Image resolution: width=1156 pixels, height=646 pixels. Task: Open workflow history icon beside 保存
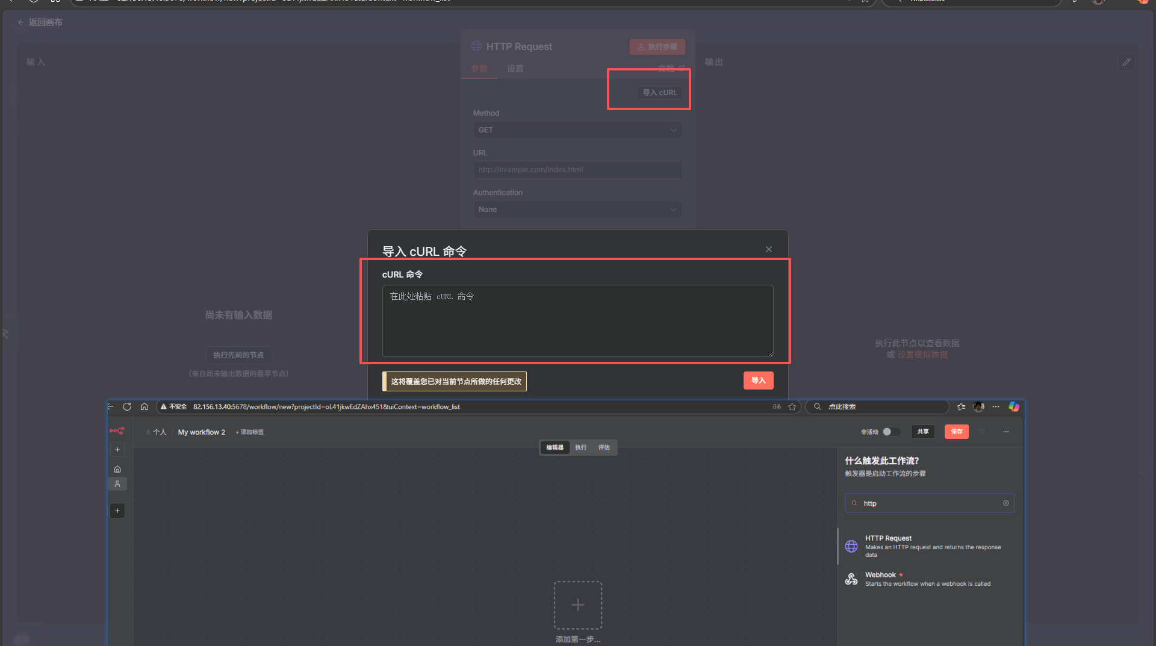click(x=982, y=432)
